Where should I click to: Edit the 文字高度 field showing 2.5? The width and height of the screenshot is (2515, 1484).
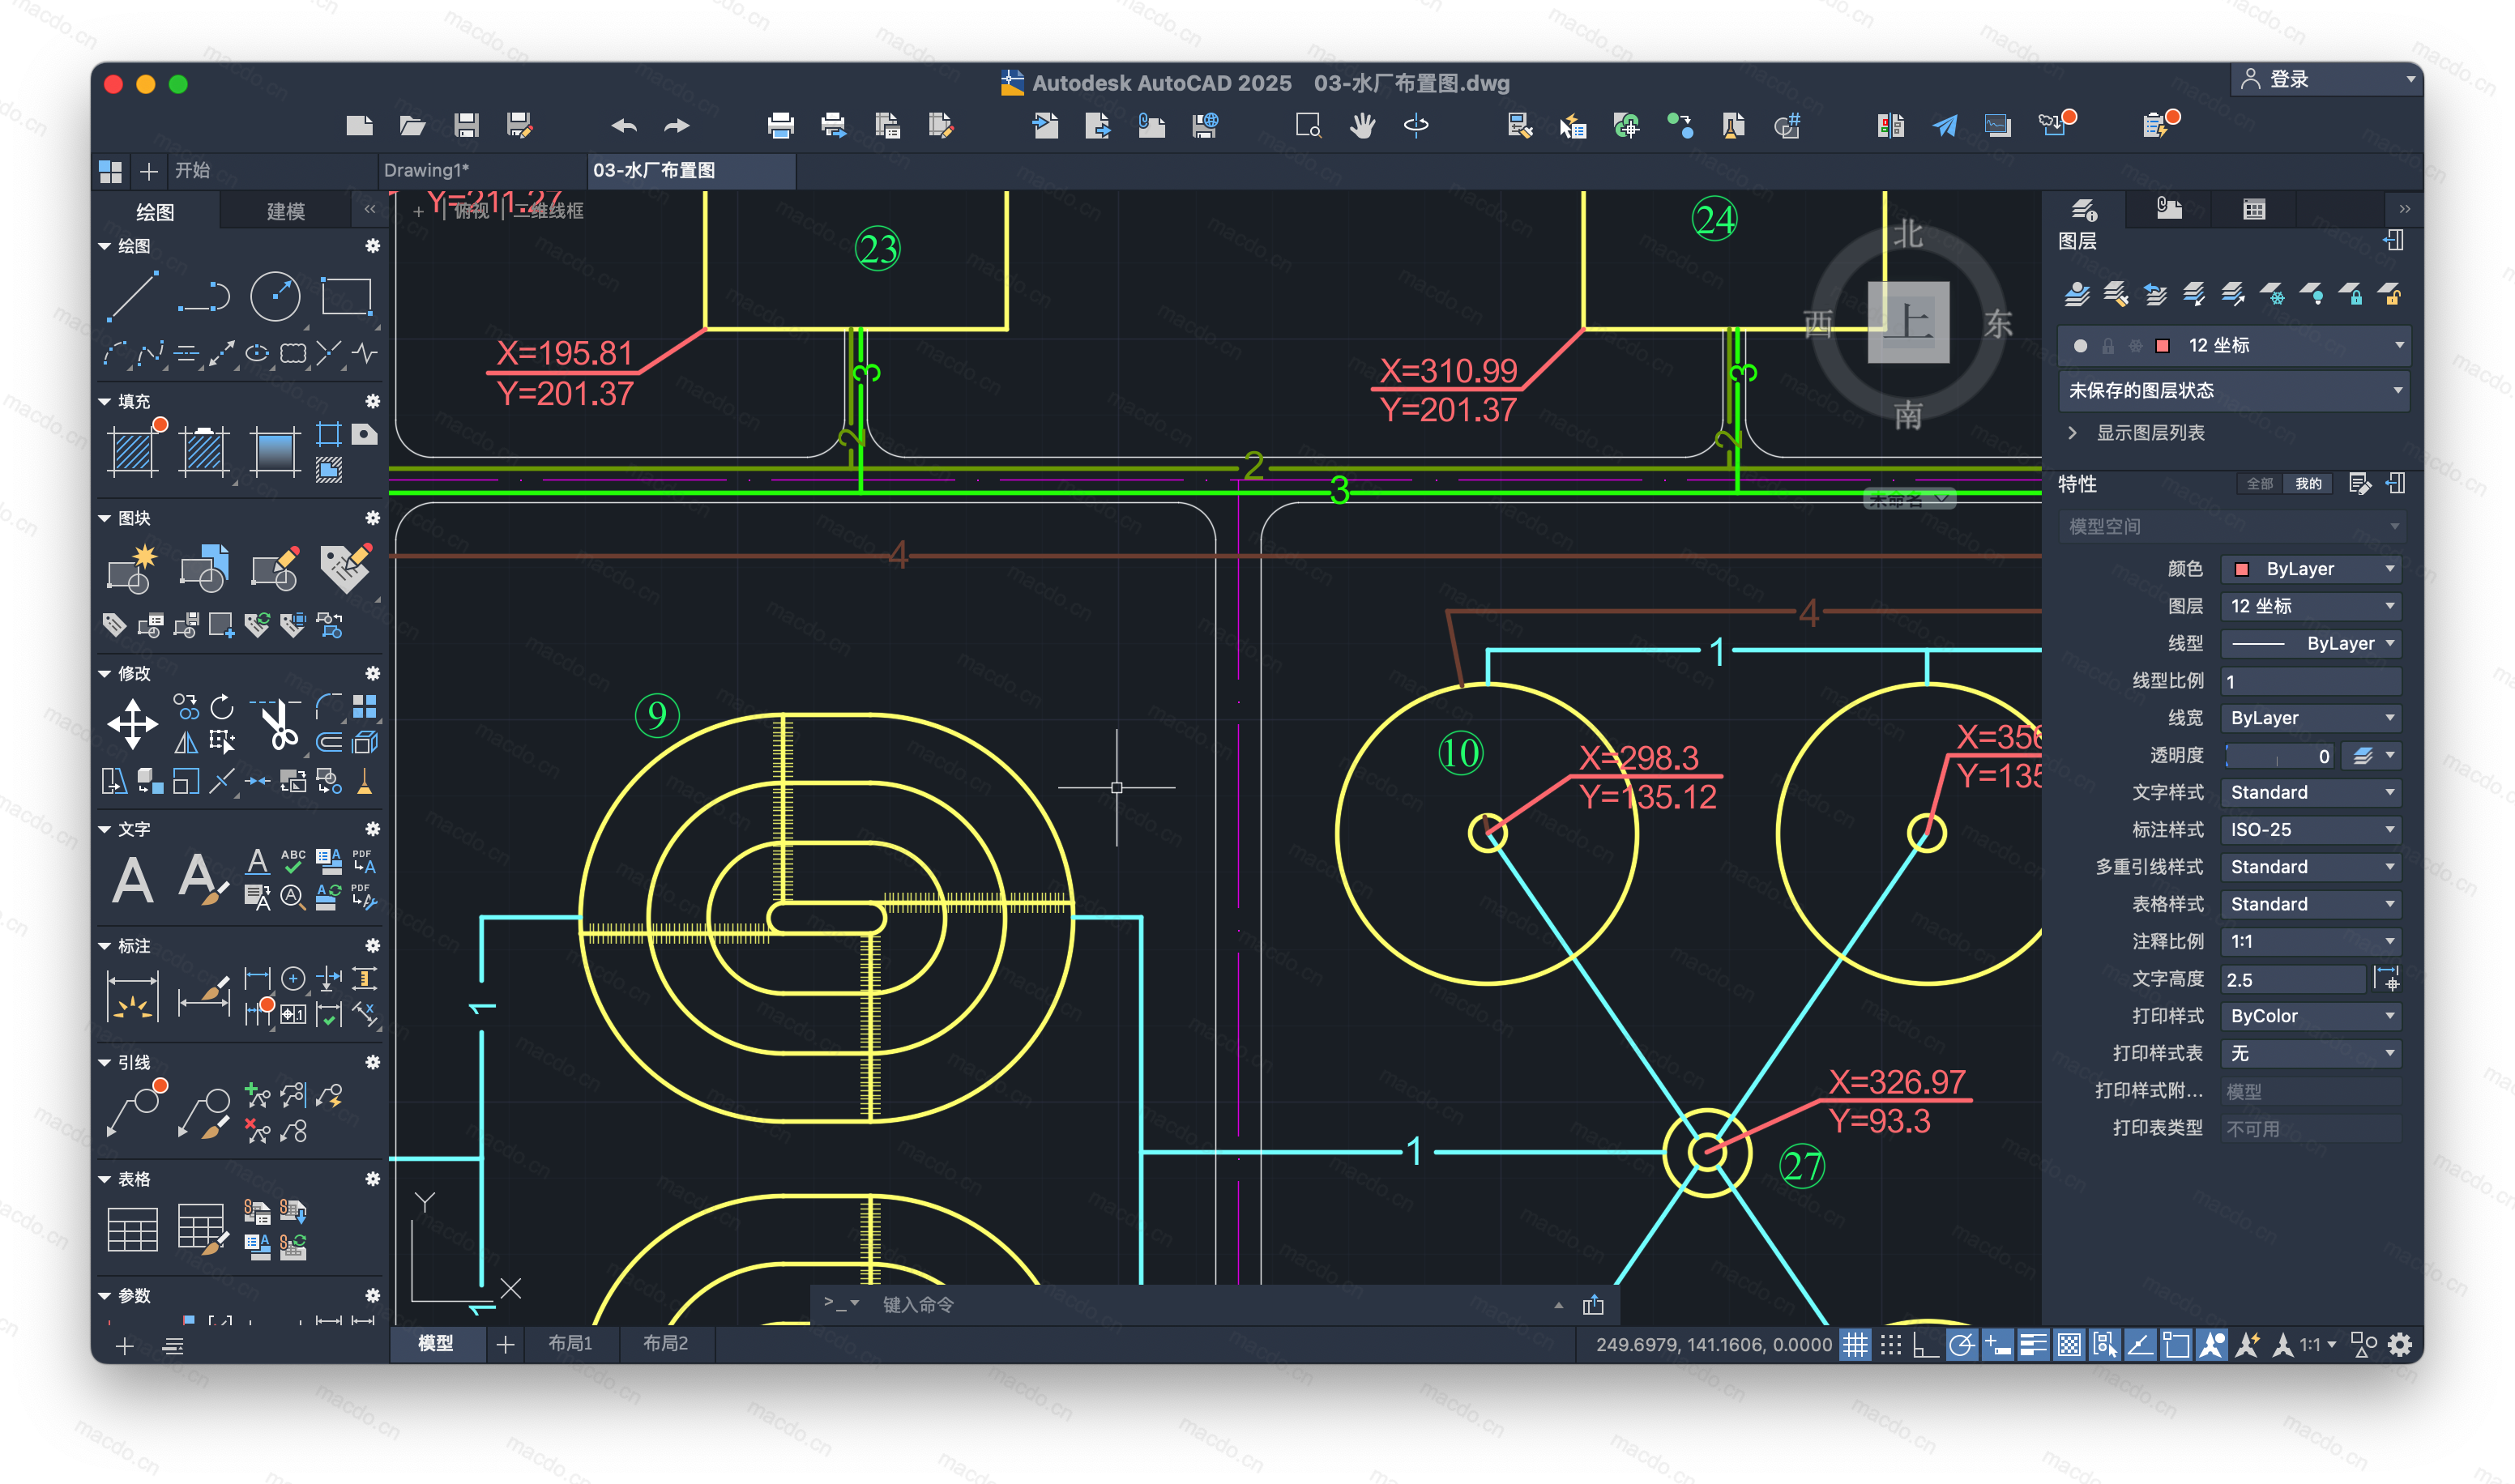(2294, 980)
